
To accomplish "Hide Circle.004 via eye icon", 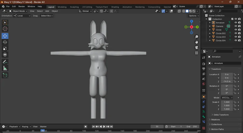I will [x=236, y=40].
